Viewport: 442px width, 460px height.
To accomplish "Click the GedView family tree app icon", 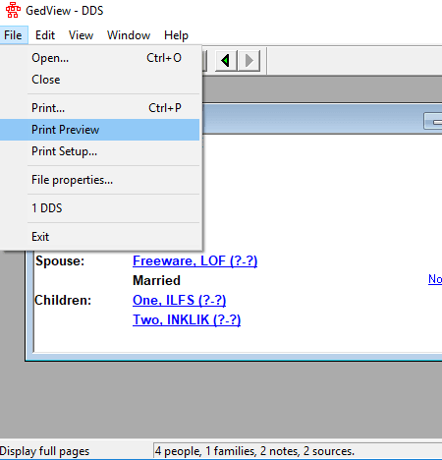I will 13,10.
